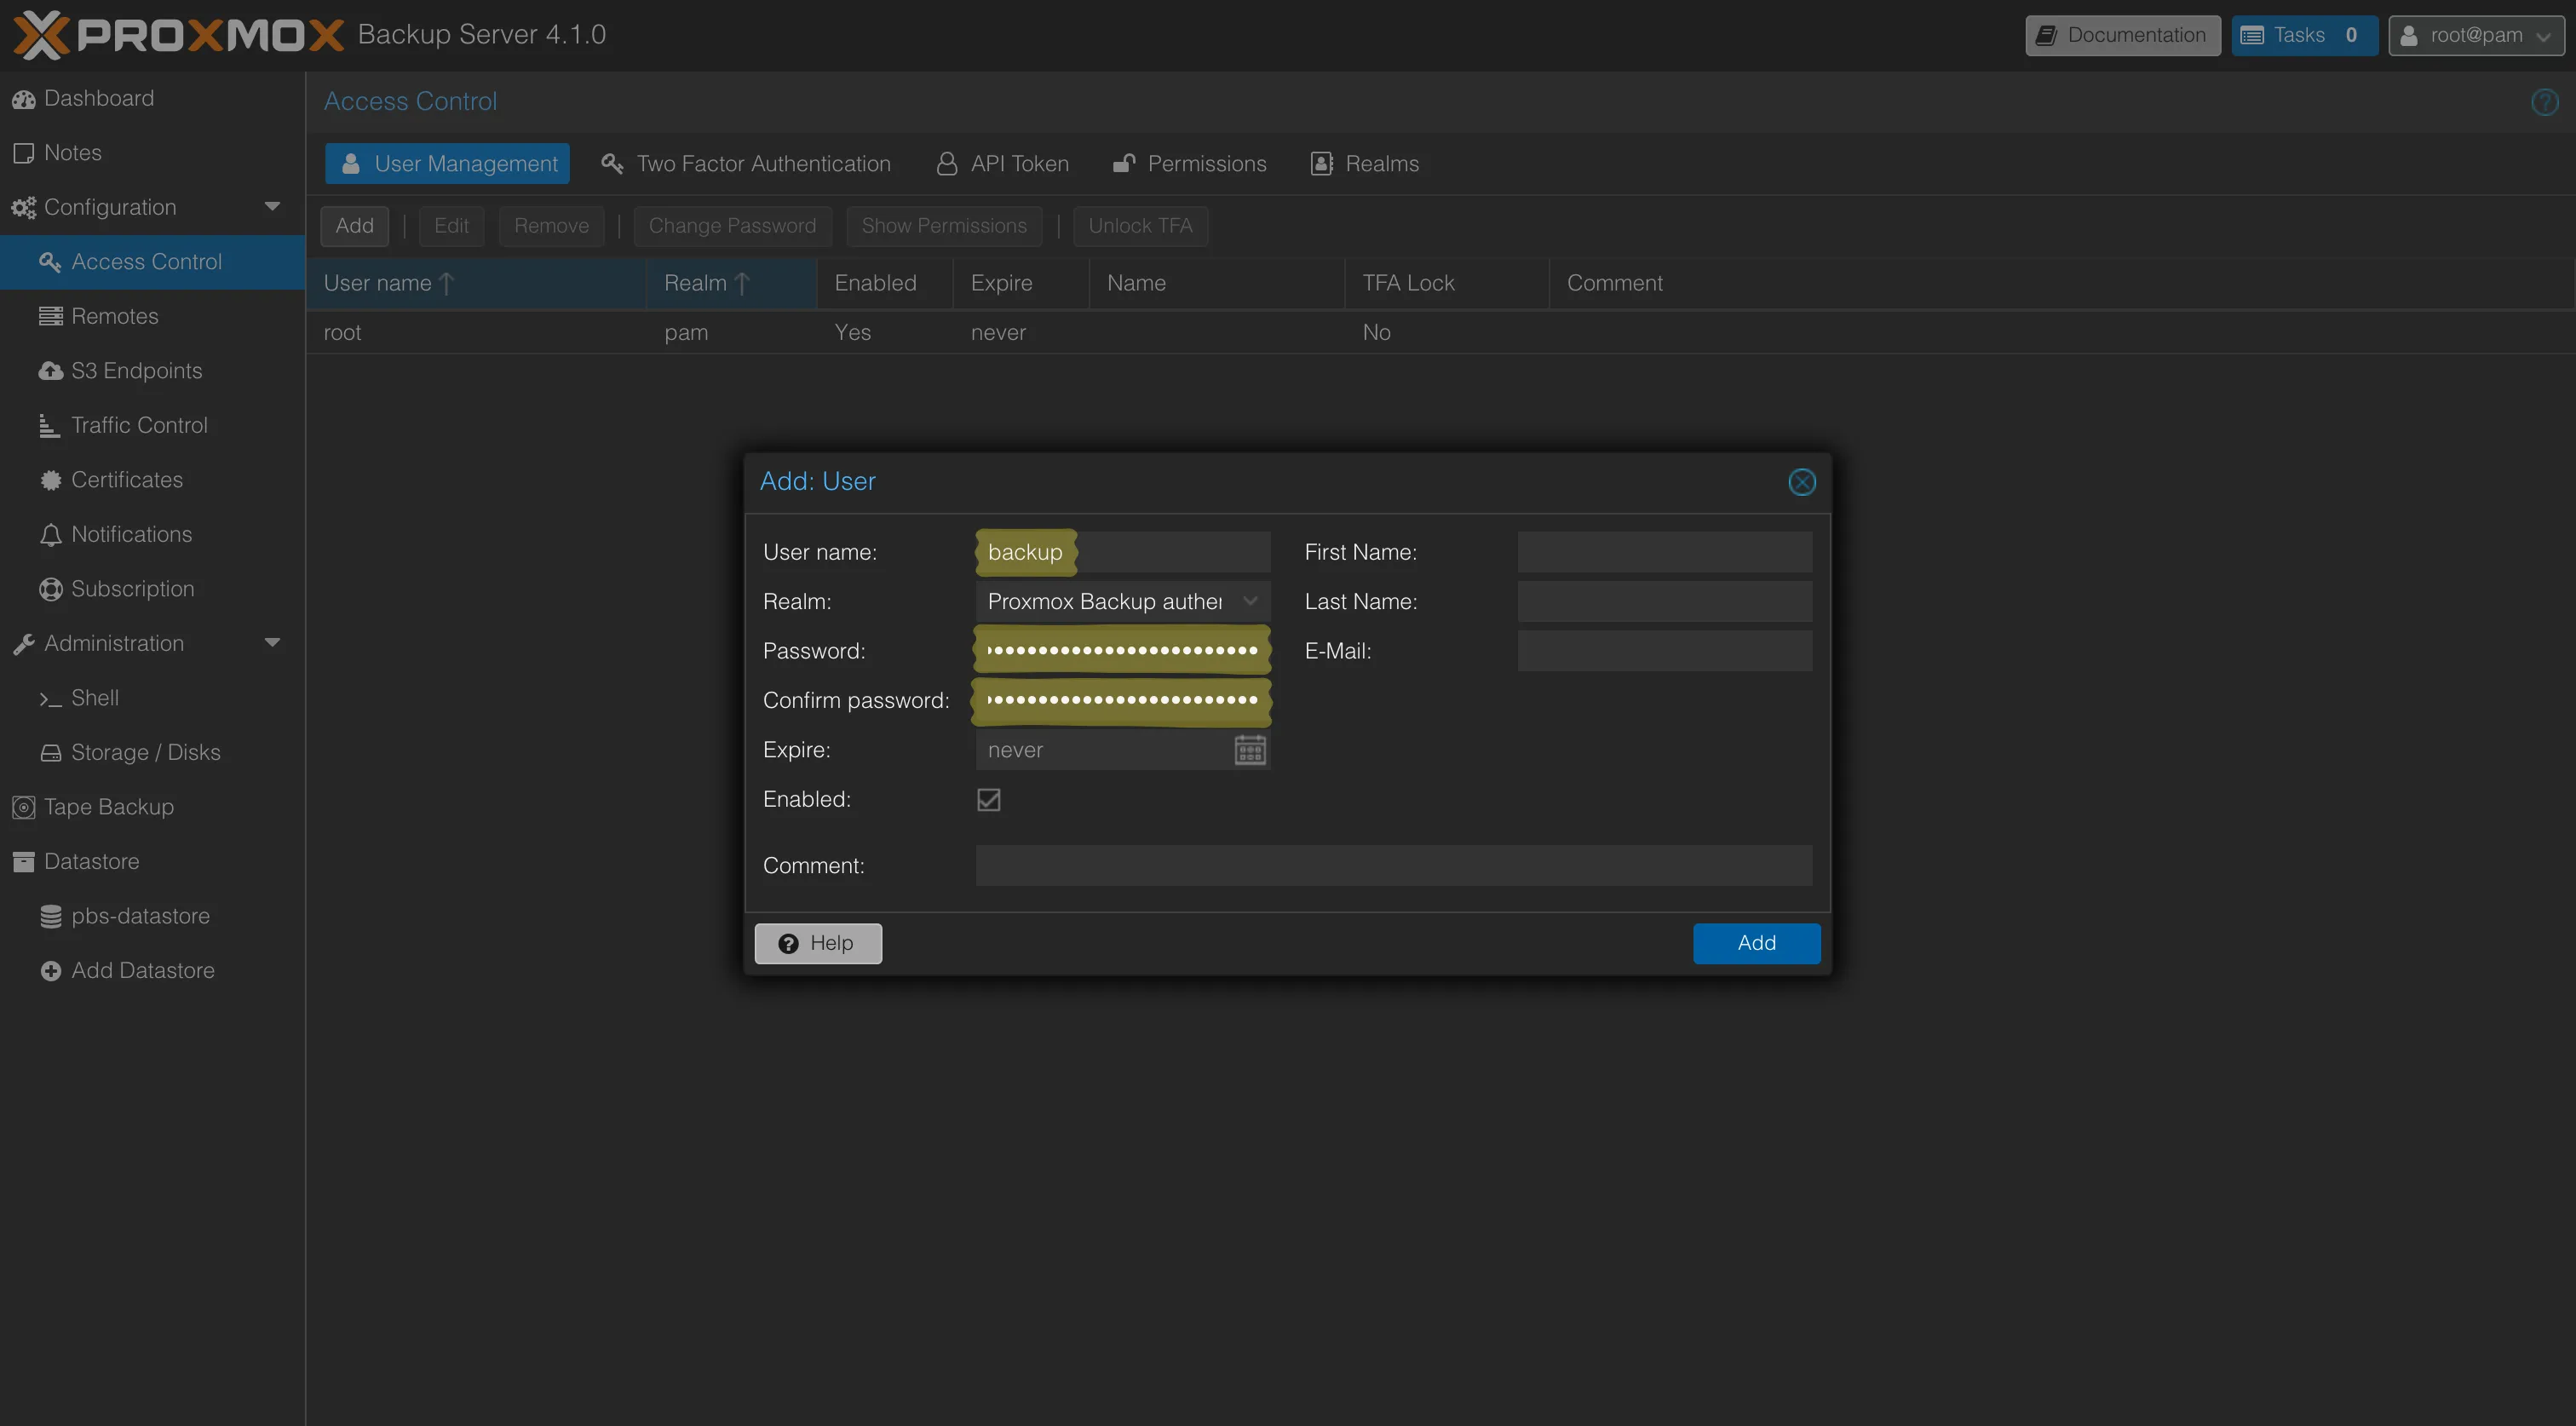Click into the Comment field

click(1393, 865)
